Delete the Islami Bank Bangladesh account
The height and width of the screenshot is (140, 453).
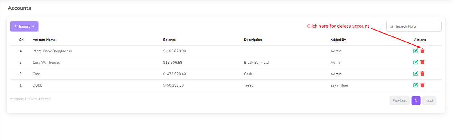(x=422, y=51)
